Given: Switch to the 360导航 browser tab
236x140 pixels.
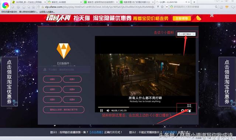Looking at the screenshot, I should click(x=29, y=2).
